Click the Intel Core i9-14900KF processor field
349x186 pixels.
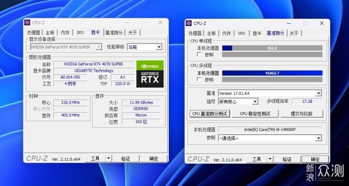point(270,130)
